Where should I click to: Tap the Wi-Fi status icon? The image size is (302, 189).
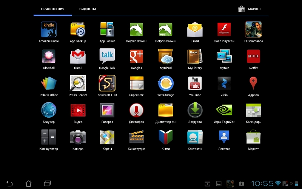[278, 183]
